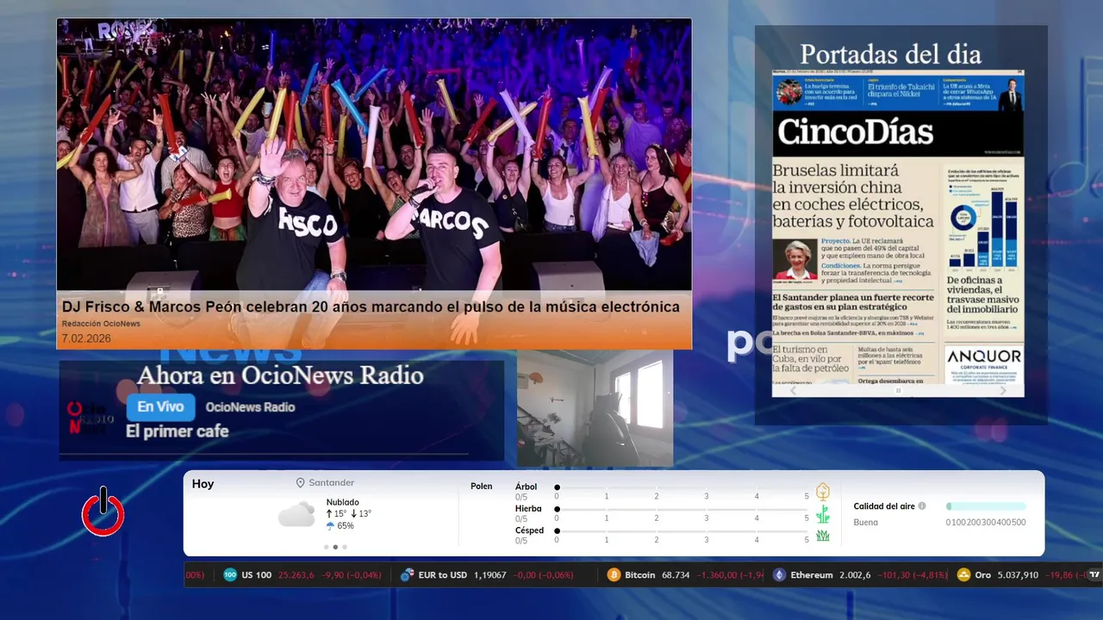1103x620 pixels.
Task: Open the TradingView logo on the ticker
Action: point(1094,575)
